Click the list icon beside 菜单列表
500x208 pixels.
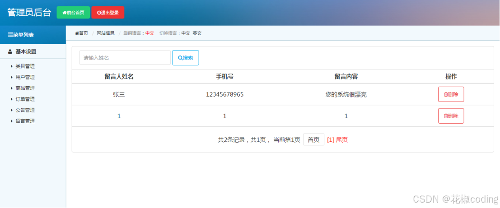pyautogui.click(x=10, y=35)
